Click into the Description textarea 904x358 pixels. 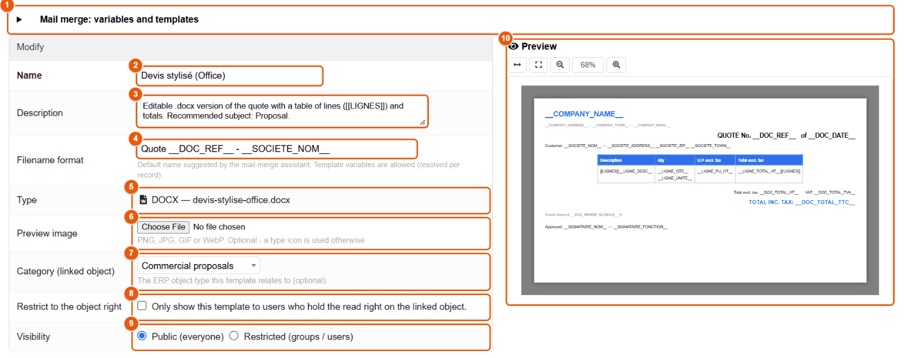point(282,112)
